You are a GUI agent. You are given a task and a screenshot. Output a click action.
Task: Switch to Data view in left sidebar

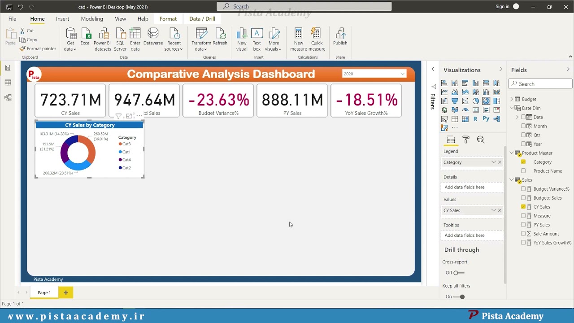pos(8,83)
